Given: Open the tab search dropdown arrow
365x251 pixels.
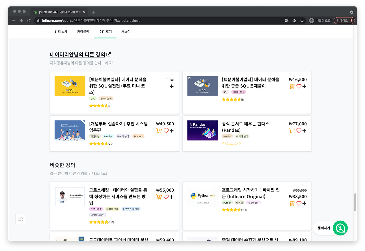Looking at the screenshot, I should click(x=352, y=12).
